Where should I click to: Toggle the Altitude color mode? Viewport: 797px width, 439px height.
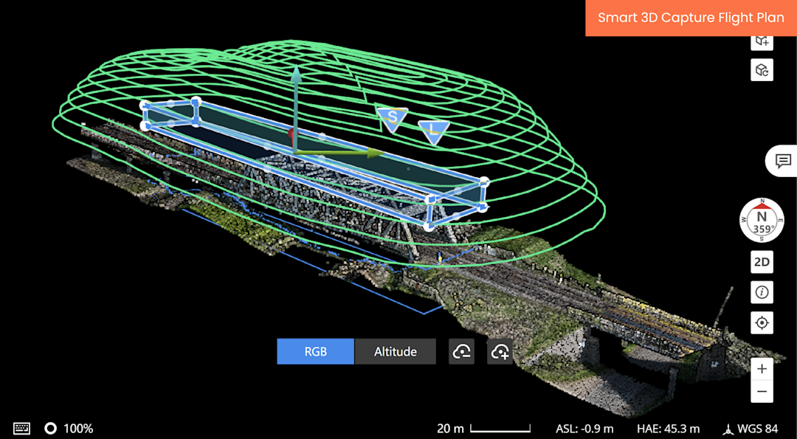click(395, 351)
